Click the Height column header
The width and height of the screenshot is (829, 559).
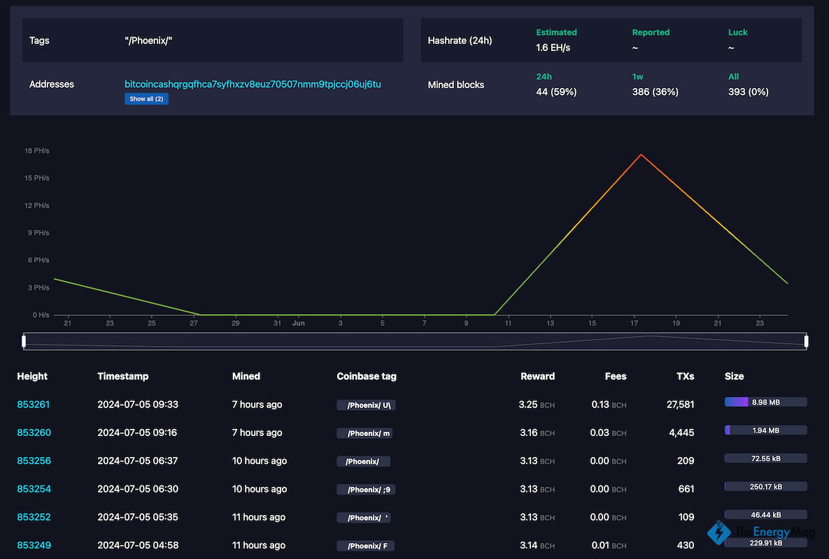click(x=32, y=376)
